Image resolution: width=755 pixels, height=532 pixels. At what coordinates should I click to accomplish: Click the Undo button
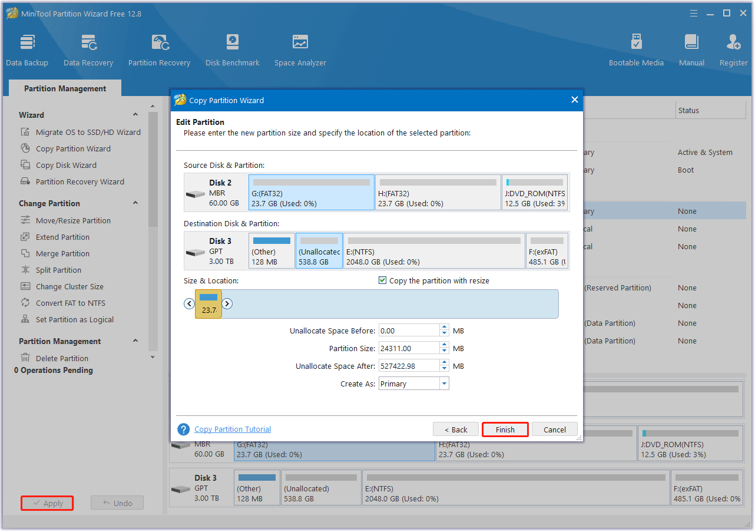pyautogui.click(x=117, y=503)
